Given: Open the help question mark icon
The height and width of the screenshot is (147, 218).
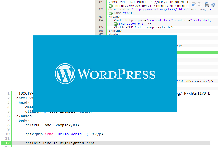Looking at the screenshot, I should 213,5.
